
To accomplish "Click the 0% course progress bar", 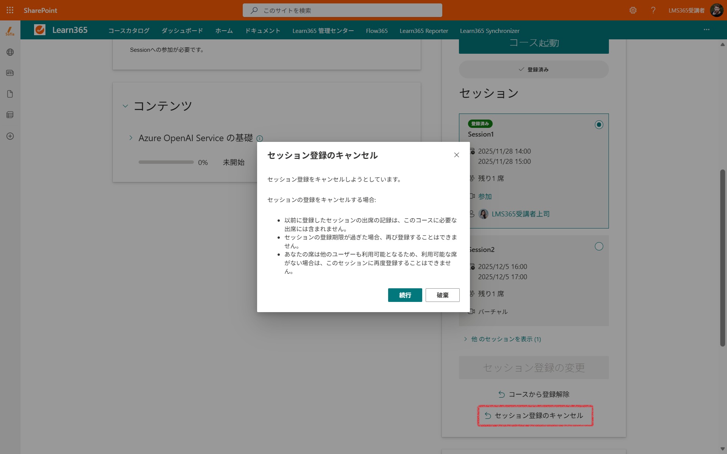I will pos(166,162).
